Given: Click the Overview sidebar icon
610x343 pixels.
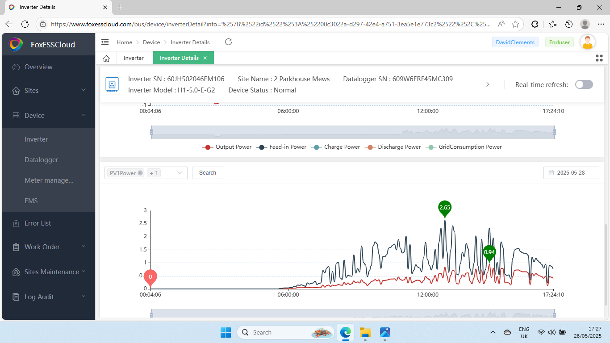Looking at the screenshot, I should [16, 67].
